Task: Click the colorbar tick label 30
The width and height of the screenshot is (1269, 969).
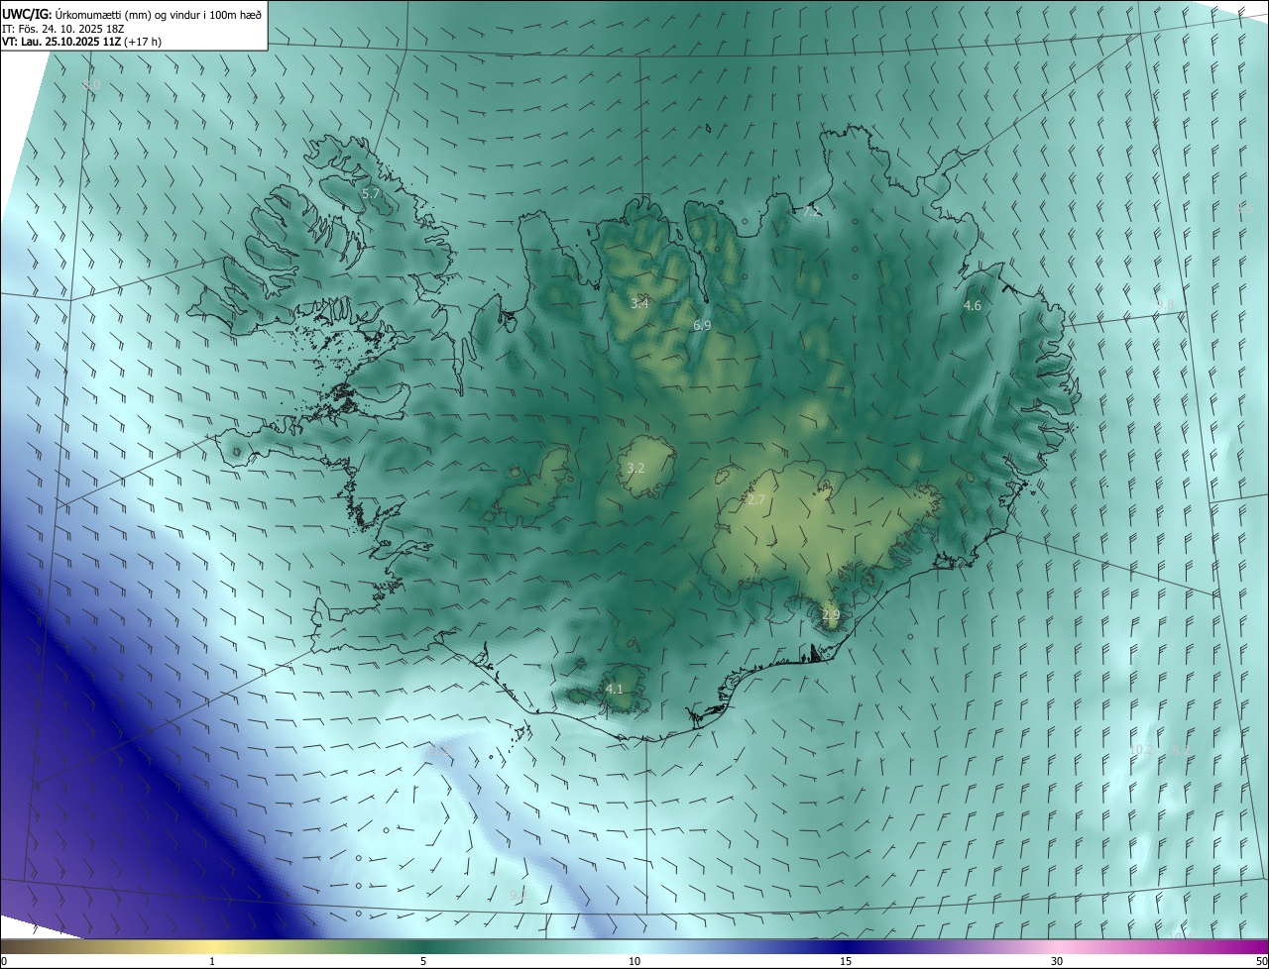Action: click(x=1057, y=962)
